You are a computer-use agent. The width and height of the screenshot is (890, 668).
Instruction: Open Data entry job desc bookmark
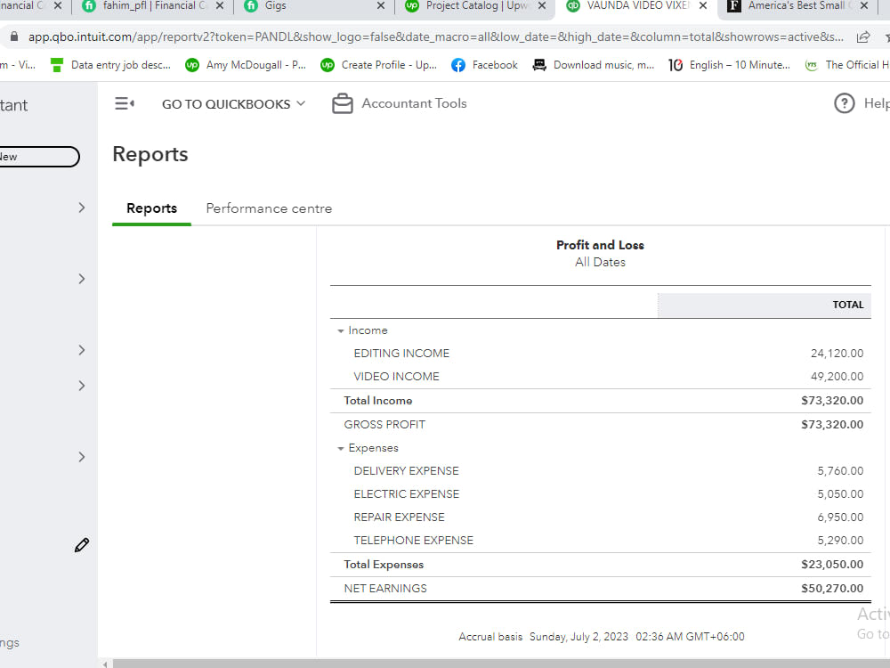110,65
